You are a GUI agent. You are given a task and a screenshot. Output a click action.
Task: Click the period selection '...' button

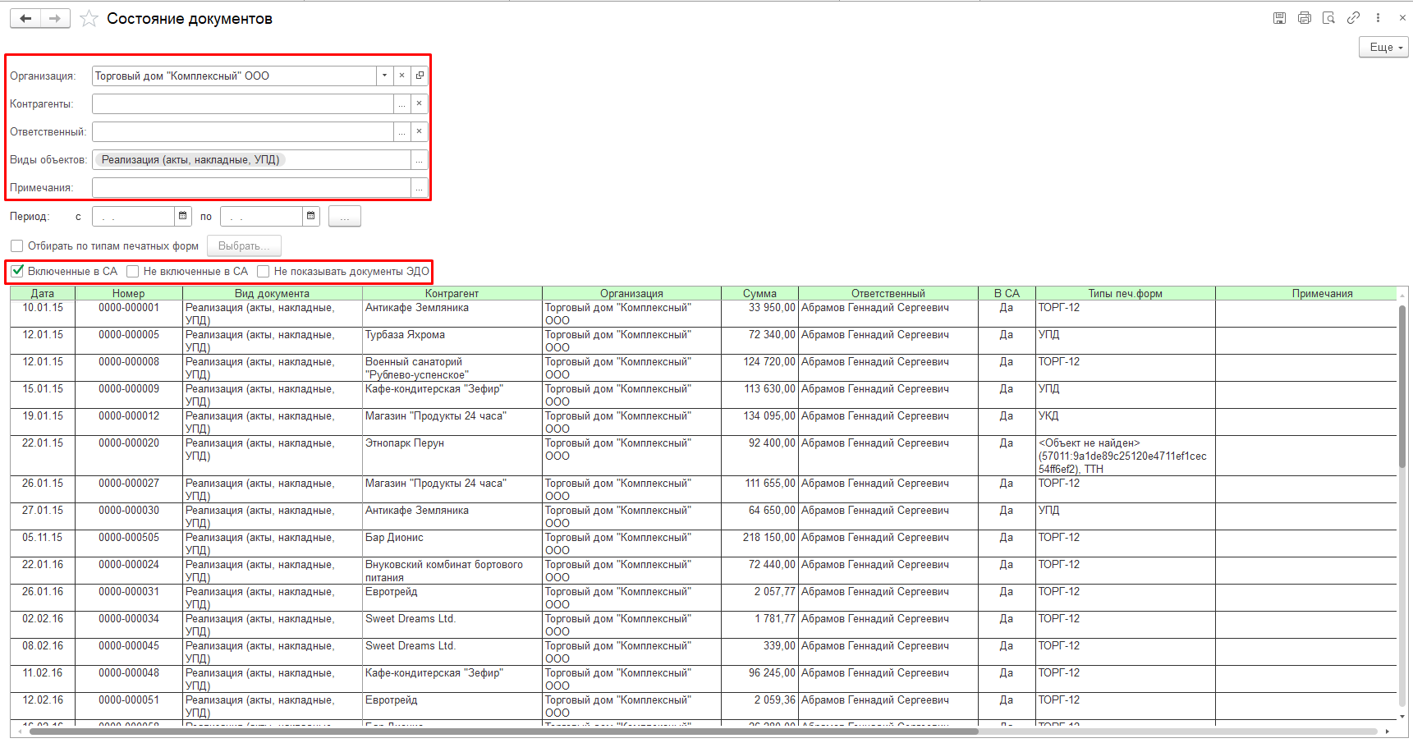344,217
